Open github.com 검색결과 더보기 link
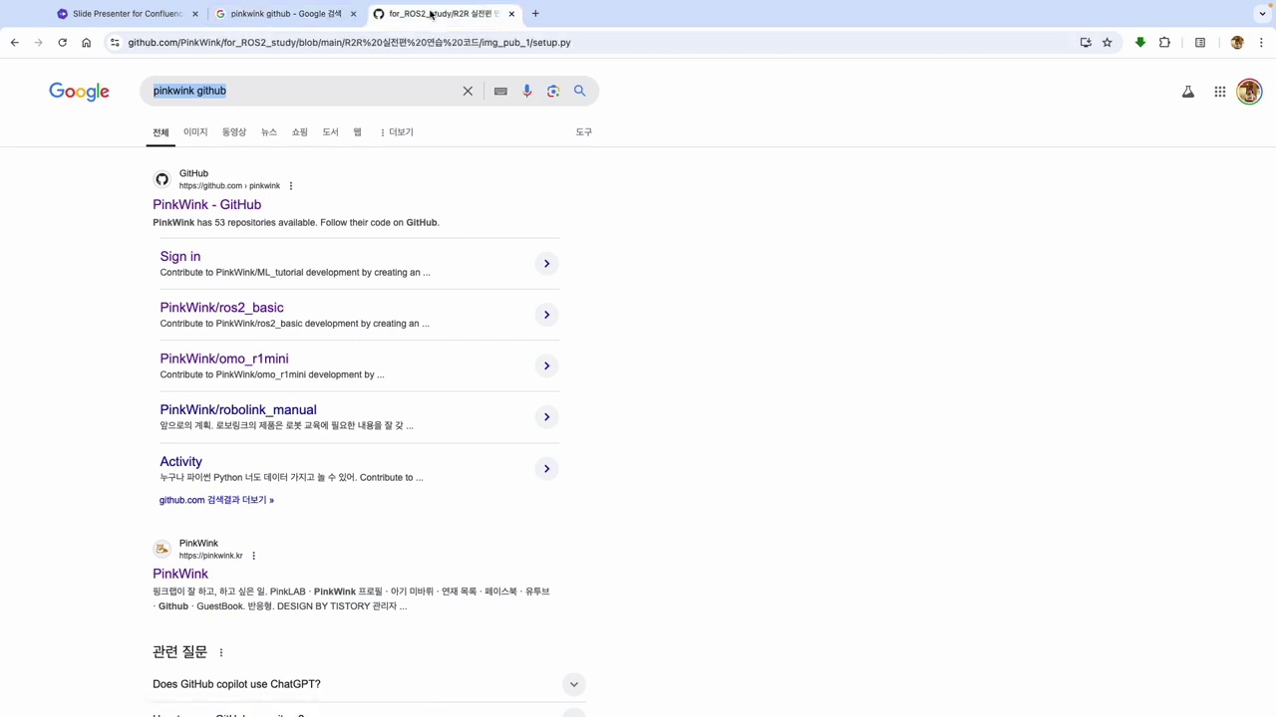Image resolution: width=1276 pixels, height=717 pixels. click(216, 500)
